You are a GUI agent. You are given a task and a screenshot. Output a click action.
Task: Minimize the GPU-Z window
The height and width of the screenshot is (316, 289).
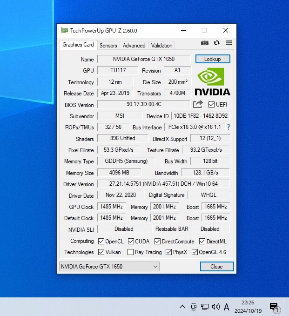coord(183,31)
